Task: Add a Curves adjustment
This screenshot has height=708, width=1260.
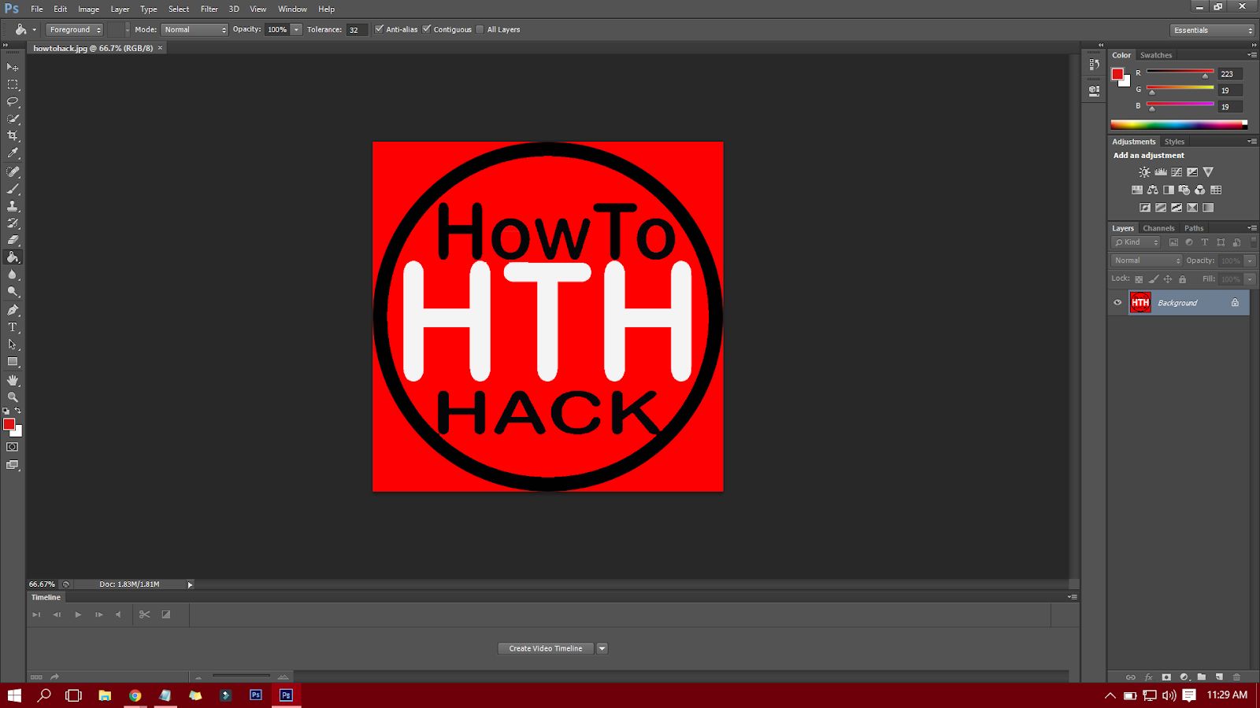Action: [1177, 172]
